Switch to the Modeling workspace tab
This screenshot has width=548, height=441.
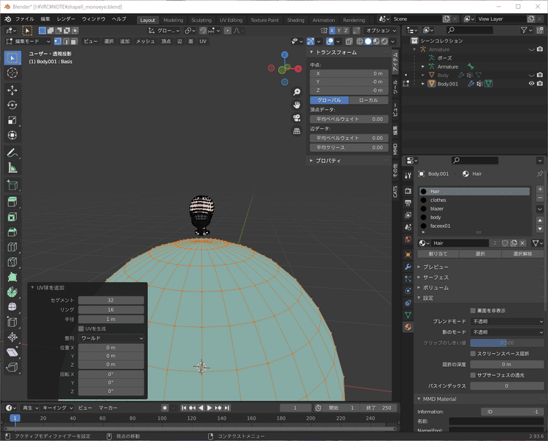tap(173, 21)
